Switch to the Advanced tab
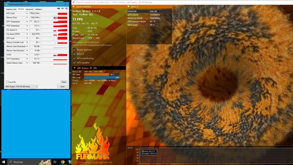Image resolution: width=293 pixels, height=165 pixels. (x=29, y=9)
